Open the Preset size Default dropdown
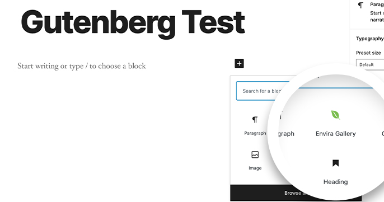 tap(370, 64)
